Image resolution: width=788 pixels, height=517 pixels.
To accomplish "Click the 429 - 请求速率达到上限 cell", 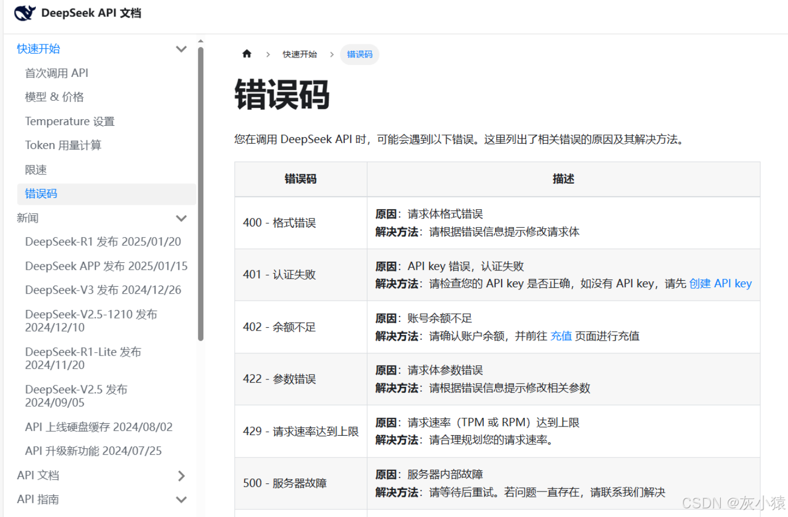I will coord(301,431).
